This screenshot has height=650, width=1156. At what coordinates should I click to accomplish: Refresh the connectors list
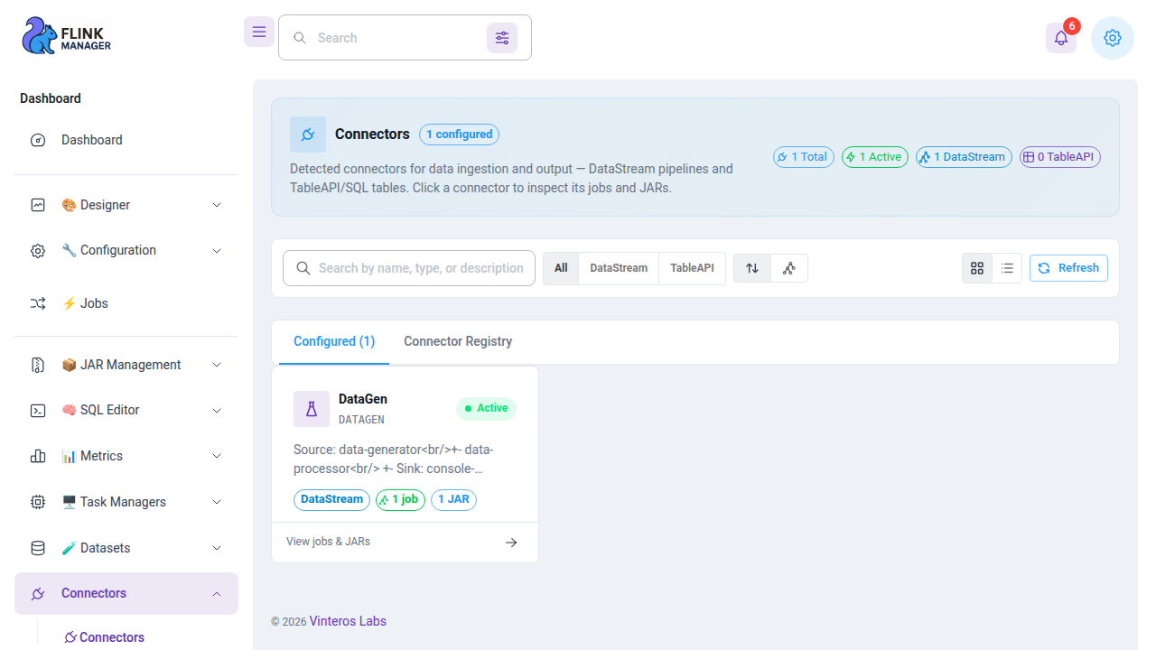tap(1068, 268)
